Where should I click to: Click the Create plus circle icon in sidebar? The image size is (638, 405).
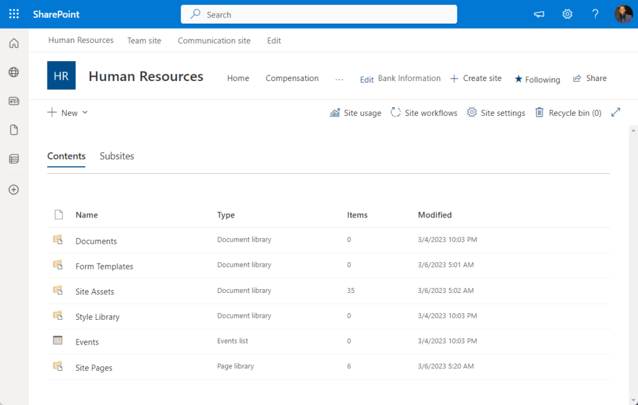point(14,189)
